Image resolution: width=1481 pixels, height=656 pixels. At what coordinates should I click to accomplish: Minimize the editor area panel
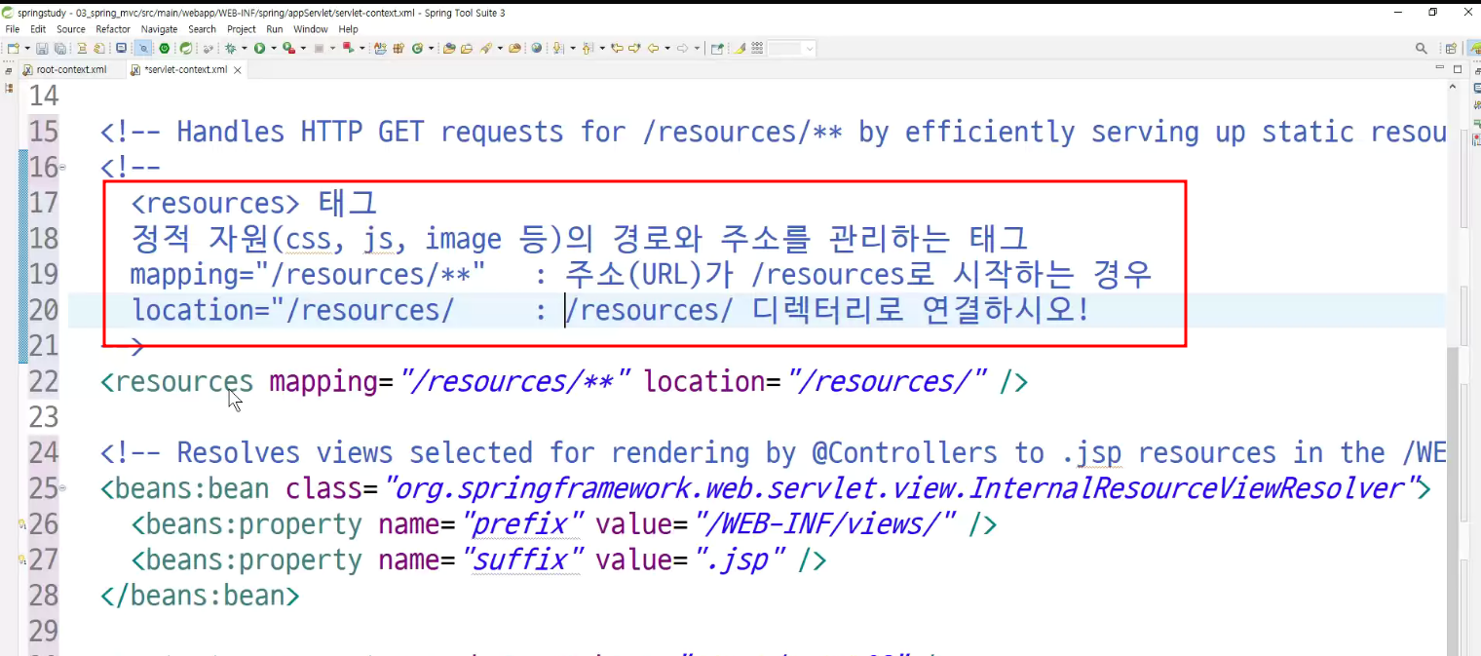[x=1439, y=69]
